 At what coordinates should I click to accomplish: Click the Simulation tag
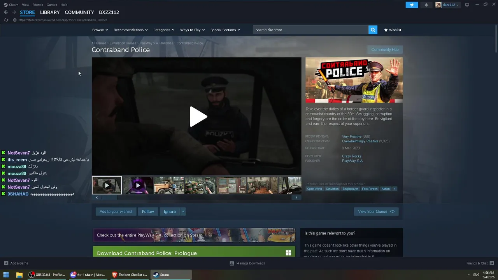coord(332,189)
